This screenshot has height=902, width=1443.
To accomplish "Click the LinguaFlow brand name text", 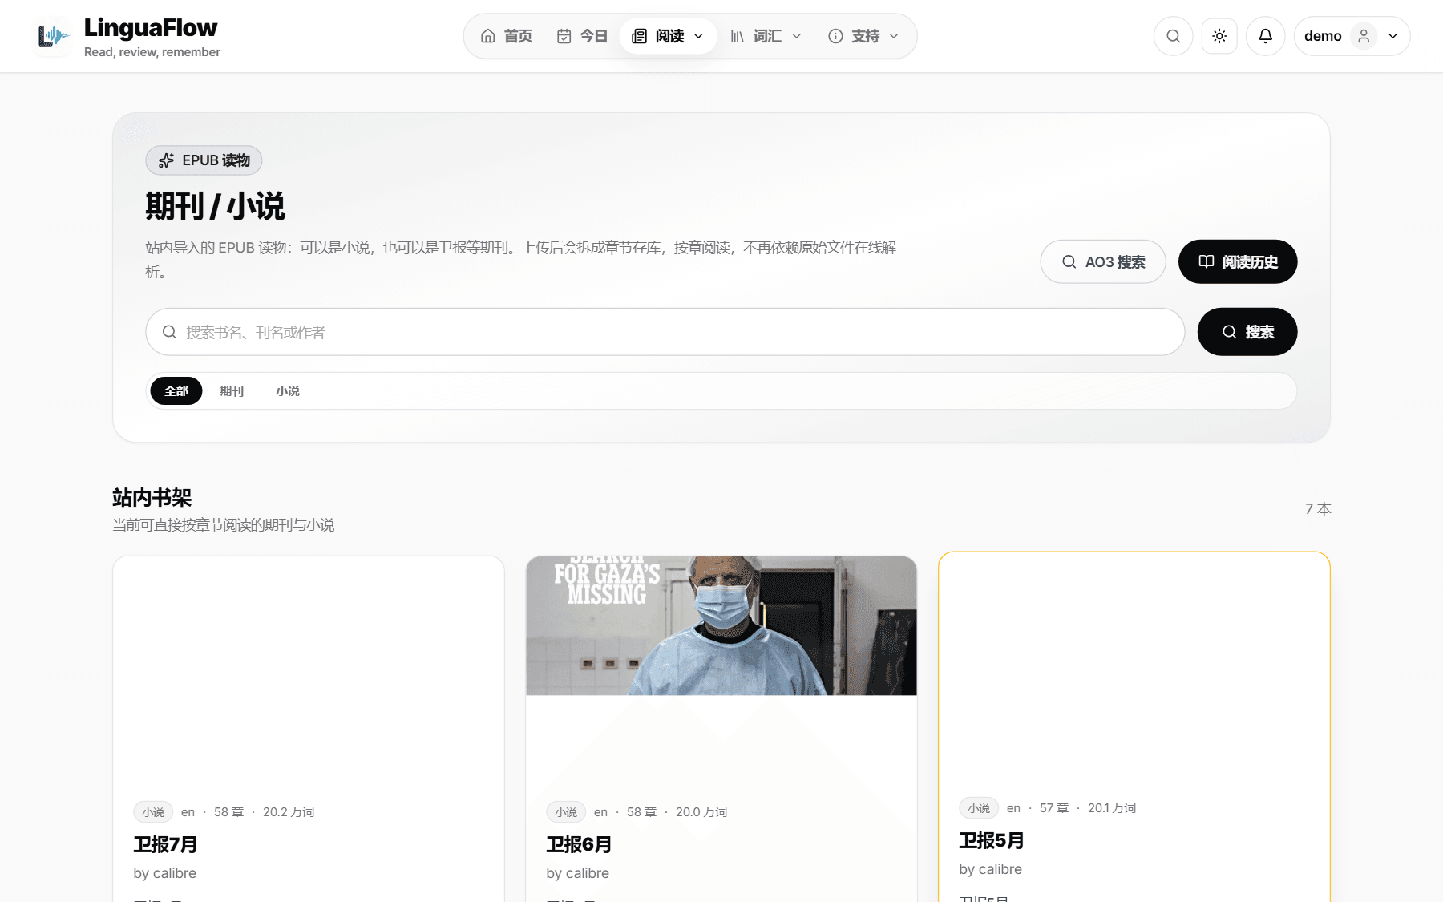I will 151,28.
